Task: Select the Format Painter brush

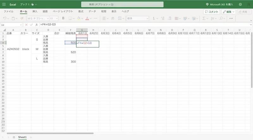Action: [22, 18]
